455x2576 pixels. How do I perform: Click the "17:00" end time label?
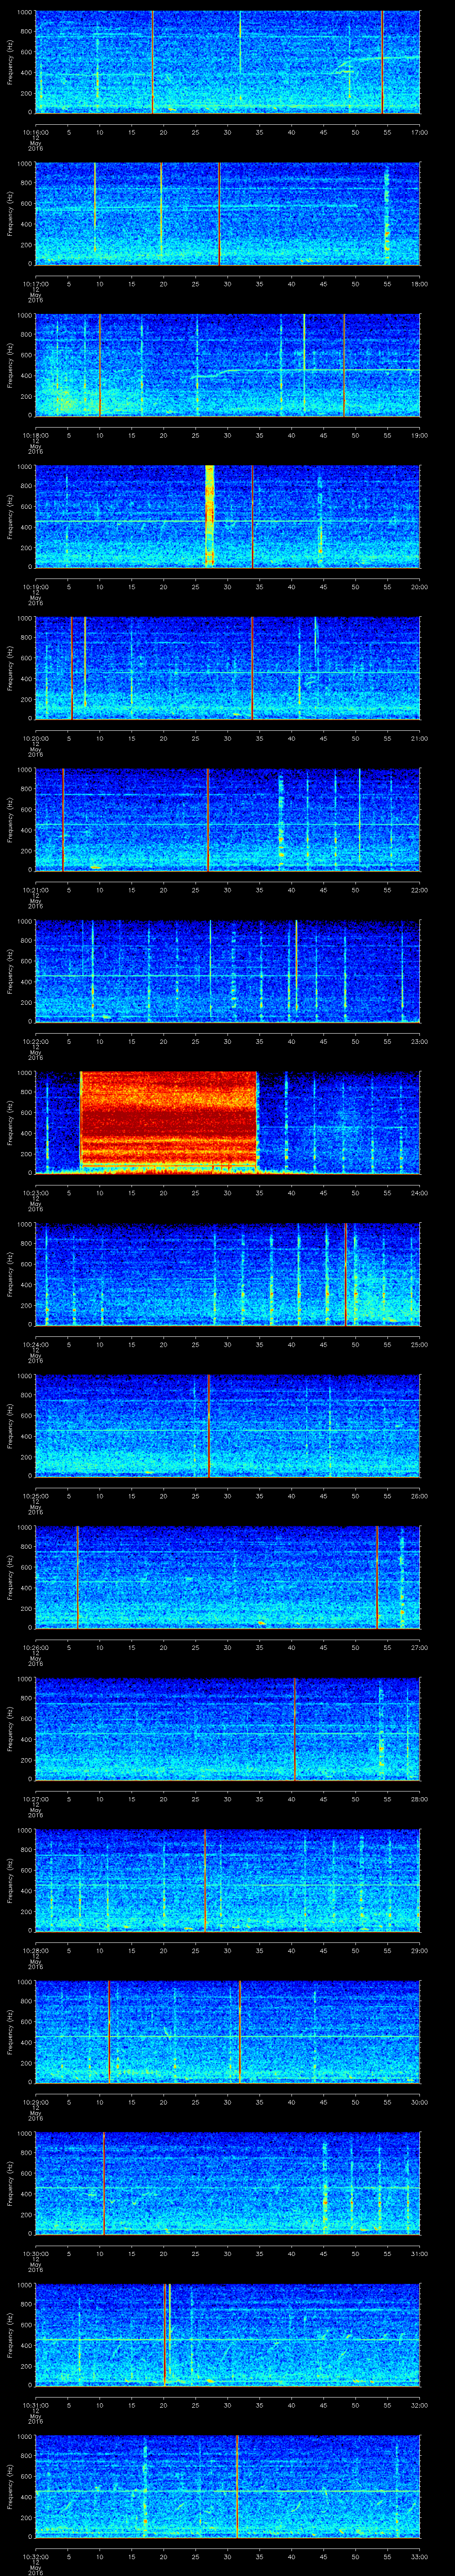click(x=419, y=132)
